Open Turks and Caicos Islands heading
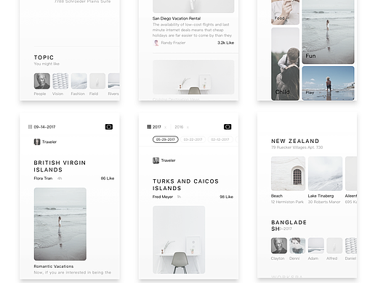 [x=185, y=185]
